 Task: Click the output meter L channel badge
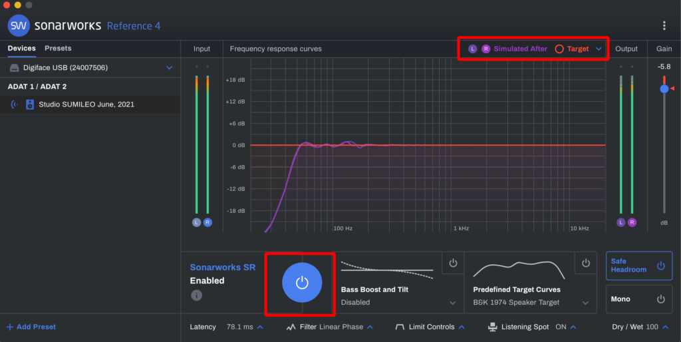(x=620, y=222)
